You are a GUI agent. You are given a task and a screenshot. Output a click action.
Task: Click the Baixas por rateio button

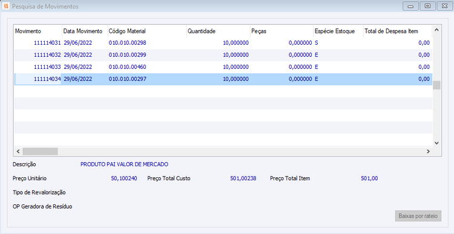click(x=418, y=216)
